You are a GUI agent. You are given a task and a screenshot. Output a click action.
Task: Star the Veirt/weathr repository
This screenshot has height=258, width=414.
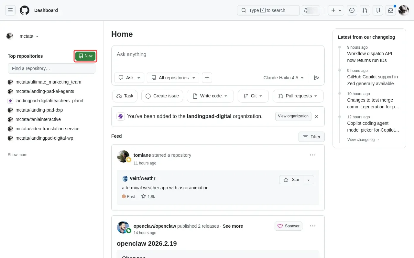tap(291, 180)
